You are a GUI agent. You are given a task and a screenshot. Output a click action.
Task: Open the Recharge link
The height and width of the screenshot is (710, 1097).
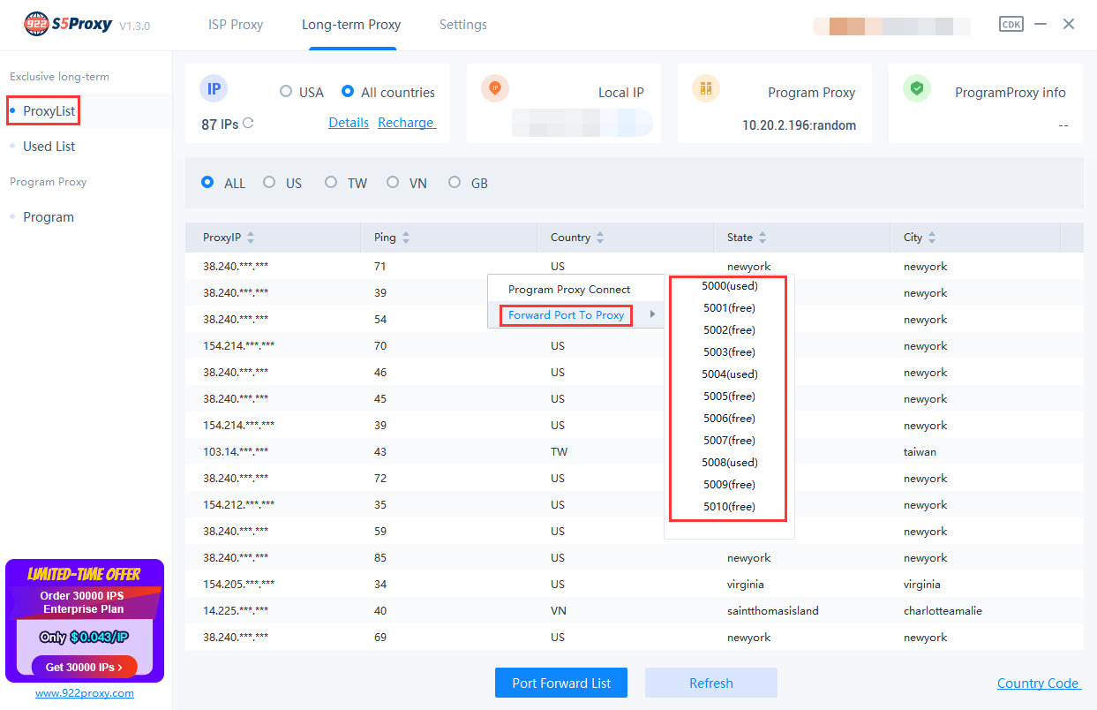pyautogui.click(x=407, y=123)
